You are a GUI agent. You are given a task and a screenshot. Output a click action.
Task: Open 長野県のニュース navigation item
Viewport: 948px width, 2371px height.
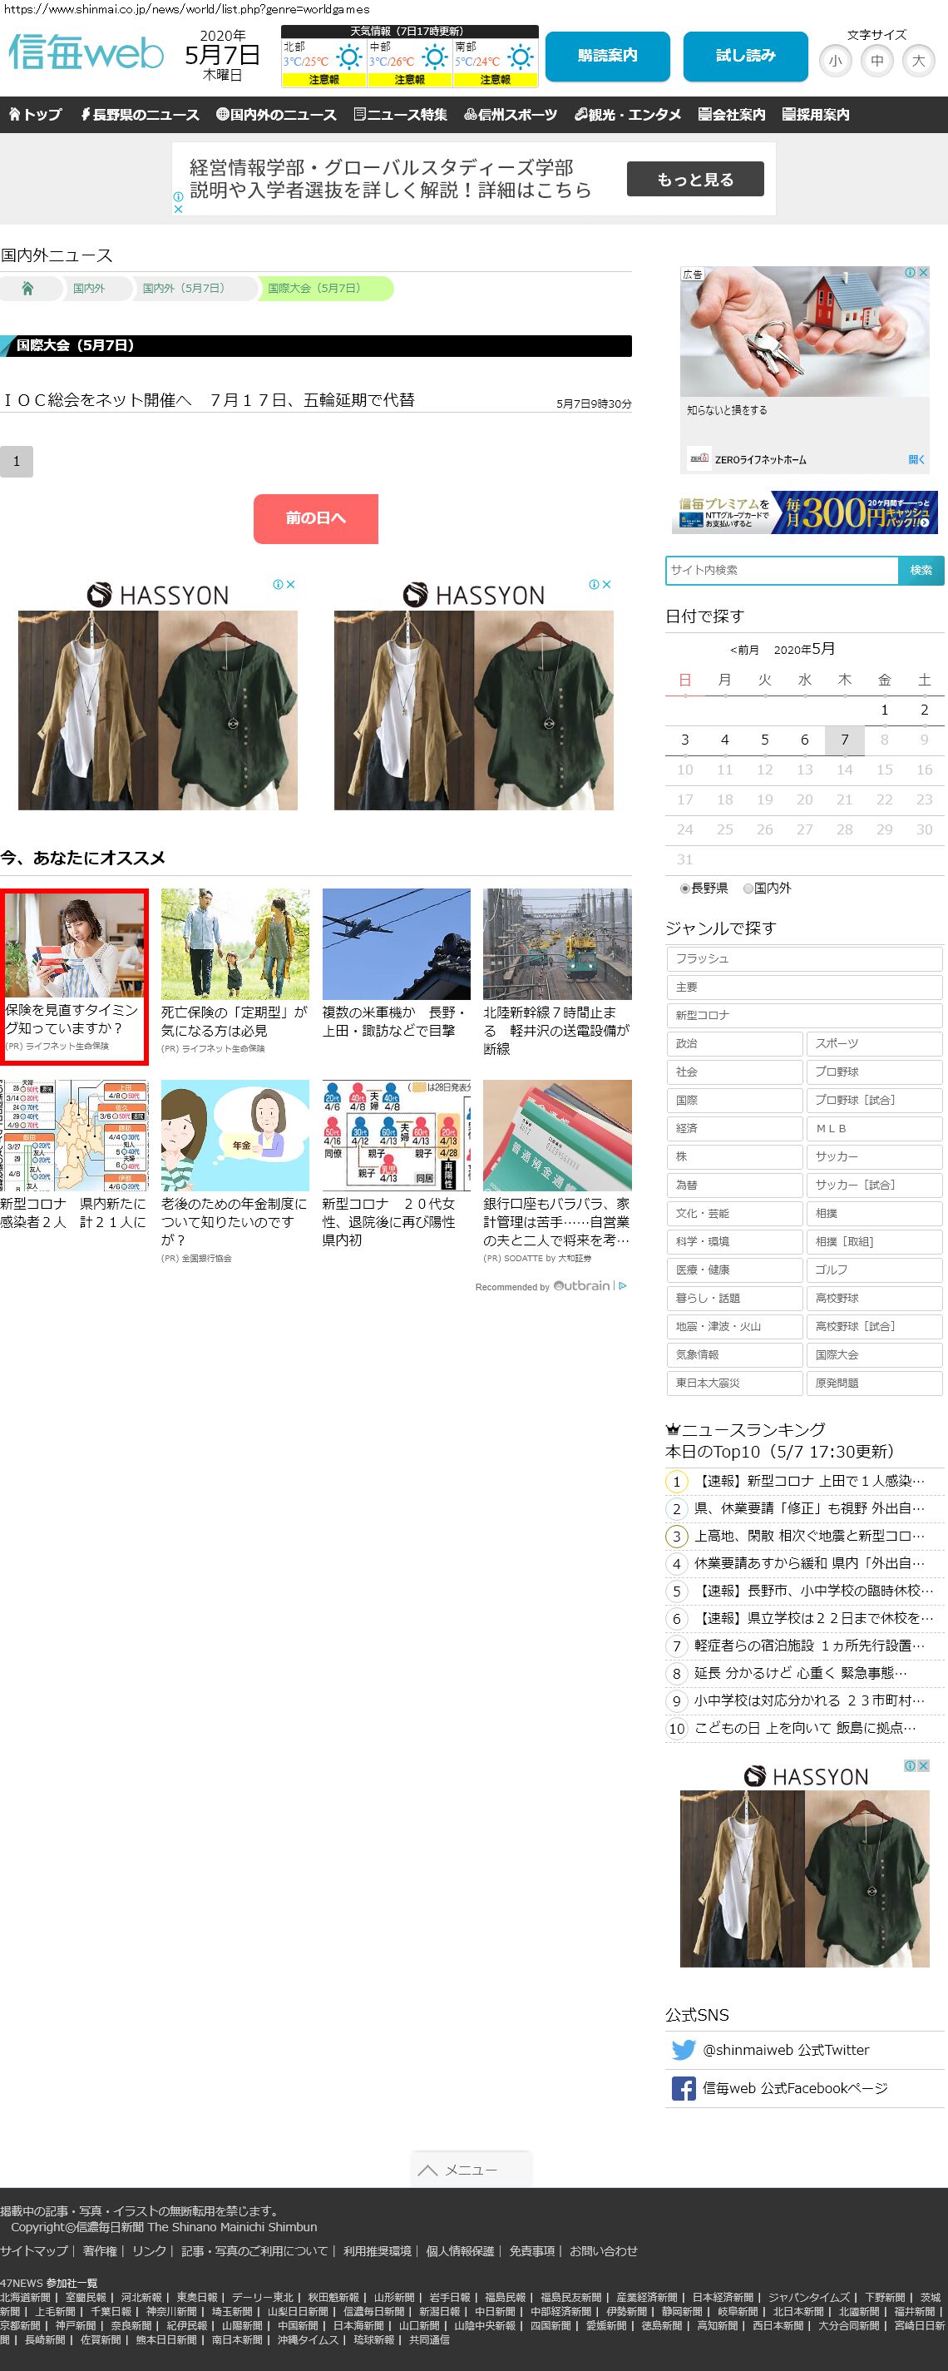tap(139, 114)
